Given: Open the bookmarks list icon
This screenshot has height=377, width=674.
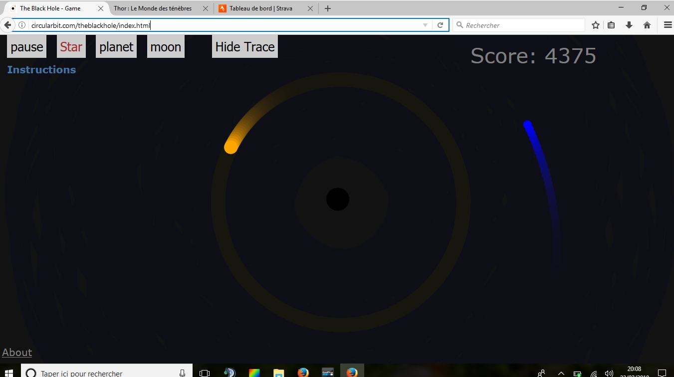Looking at the screenshot, I should pyautogui.click(x=611, y=25).
